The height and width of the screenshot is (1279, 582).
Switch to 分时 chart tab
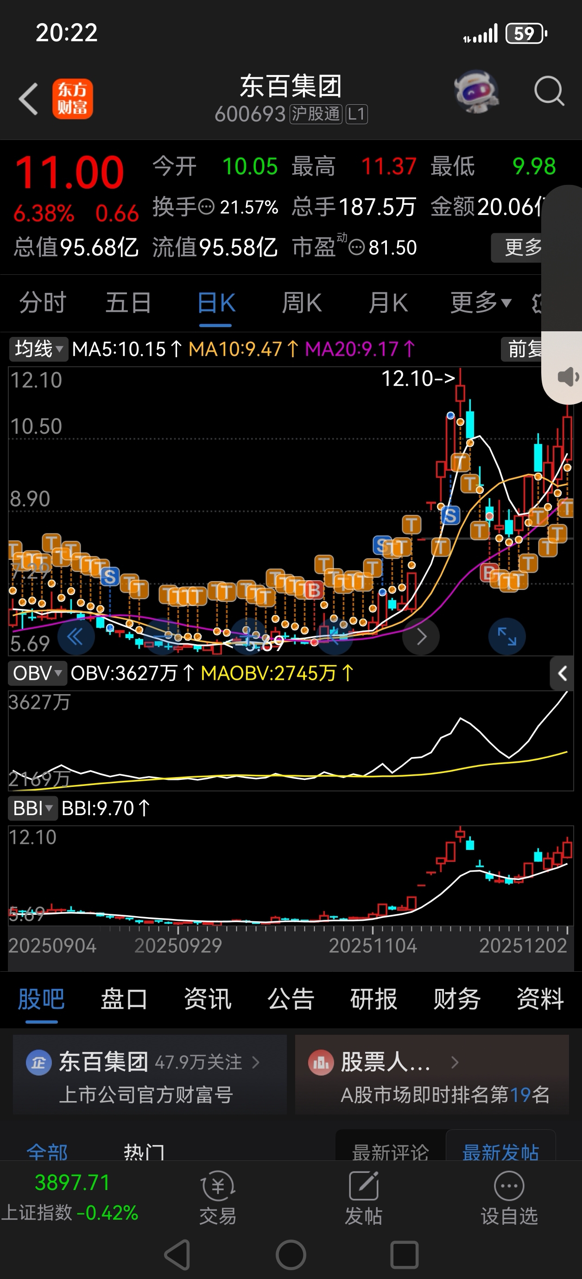pyautogui.click(x=43, y=302)
